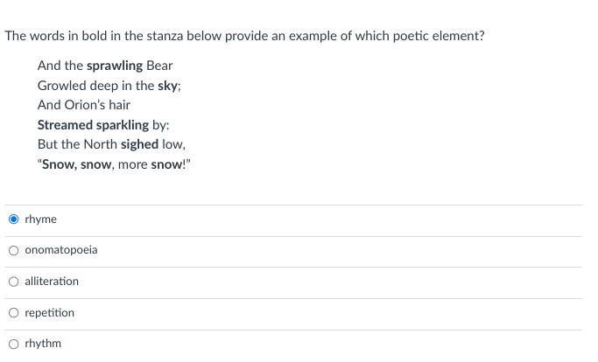Select the rhyme radio button
Screen dimensions: 598x362
tap(14, 219)
